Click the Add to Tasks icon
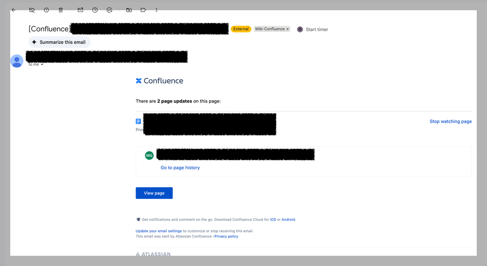This screenshot has height=266, width=487. [110, 10]
